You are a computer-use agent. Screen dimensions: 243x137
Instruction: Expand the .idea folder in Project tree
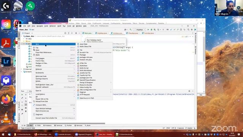click(x=24, y=39)
